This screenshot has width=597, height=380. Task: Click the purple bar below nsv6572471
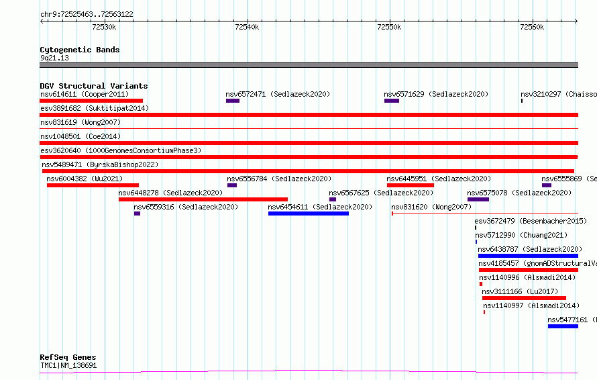(x=233, y=101)
